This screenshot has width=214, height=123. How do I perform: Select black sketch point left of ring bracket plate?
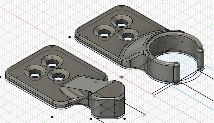pyautogui.click(x=70, y=37)
